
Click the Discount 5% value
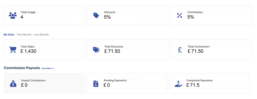(107, 17)
